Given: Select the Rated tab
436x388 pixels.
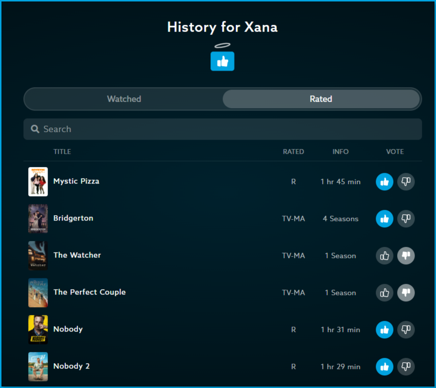Looking at the screenshot, I should [321, 99].
